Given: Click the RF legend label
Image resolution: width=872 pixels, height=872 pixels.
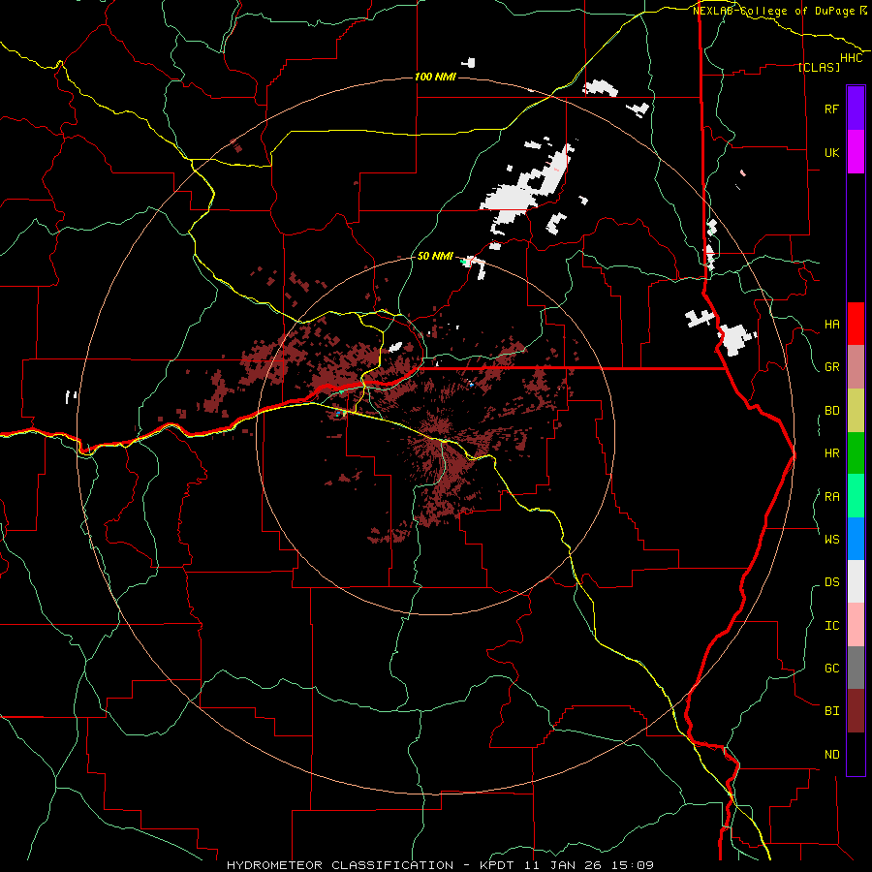Looking at the screenshot, I should coord(831,109).
